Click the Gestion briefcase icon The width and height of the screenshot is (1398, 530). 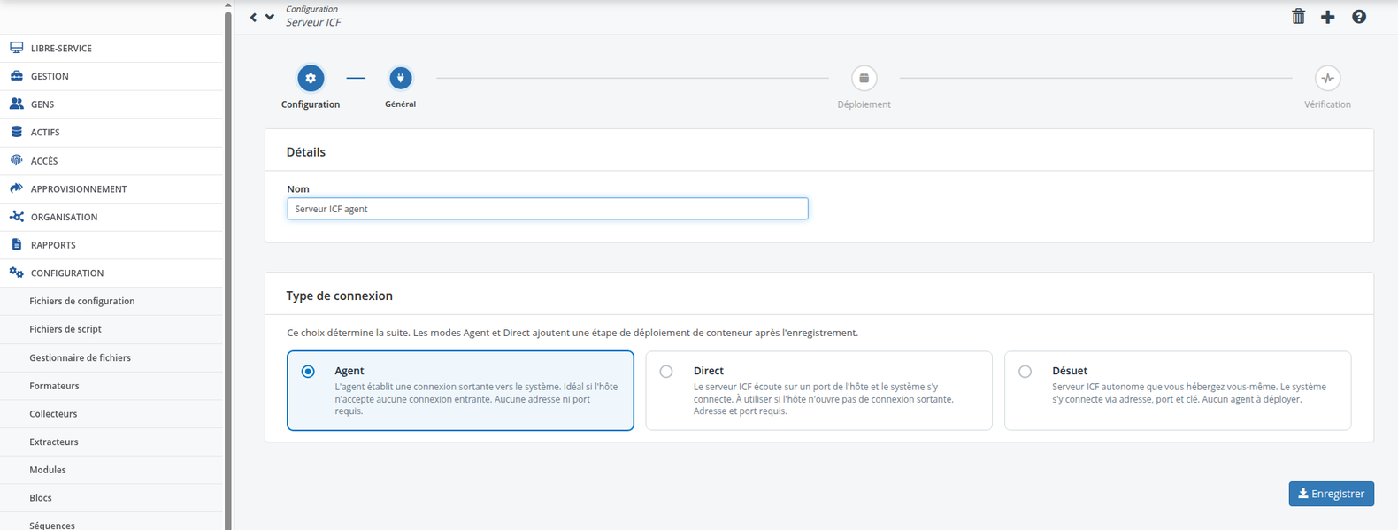coord(16,76)
